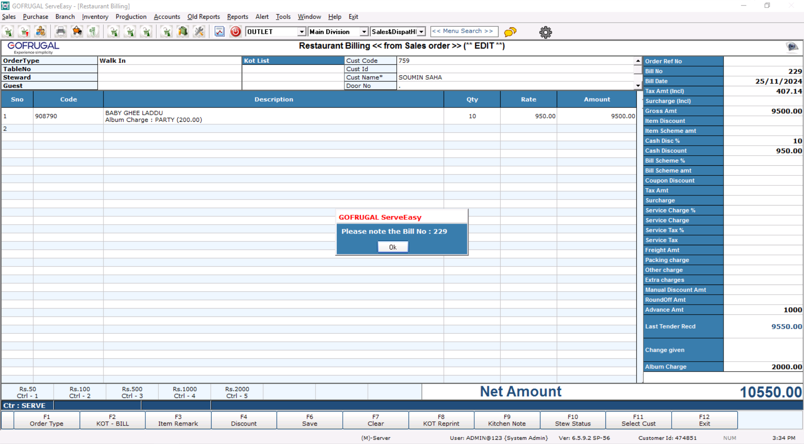Click the F6 Save button
804x444 pixels.
pos(309,420)
